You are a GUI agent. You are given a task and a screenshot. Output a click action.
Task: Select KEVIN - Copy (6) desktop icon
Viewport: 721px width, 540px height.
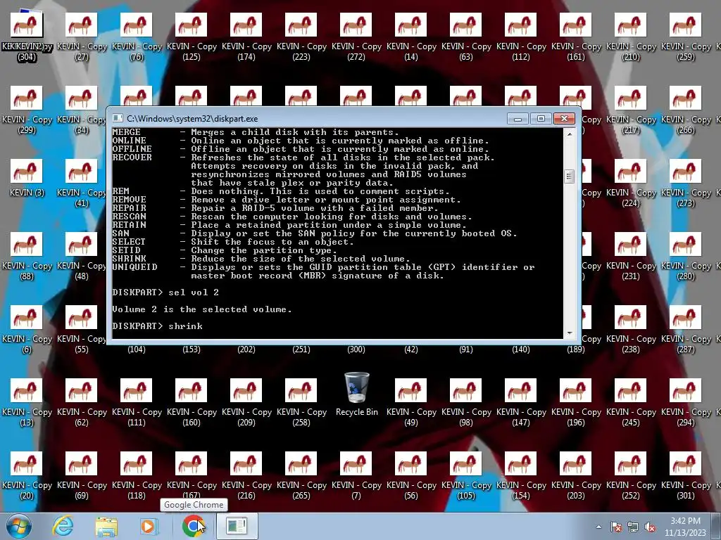click(27, 329)
